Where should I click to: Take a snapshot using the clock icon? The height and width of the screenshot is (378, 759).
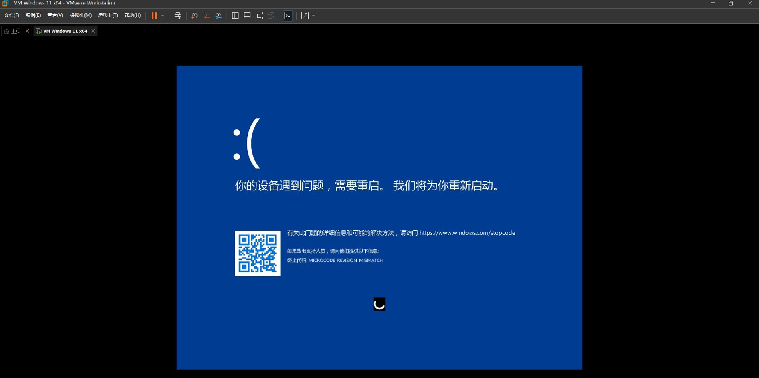(x=194, y=16)
